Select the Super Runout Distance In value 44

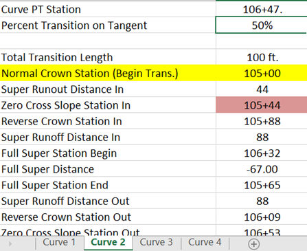pos(262,89)
